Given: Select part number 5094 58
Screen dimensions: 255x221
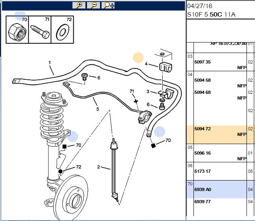Looking at the screenshot, I should pyautogui.click(x=202, y=80).
